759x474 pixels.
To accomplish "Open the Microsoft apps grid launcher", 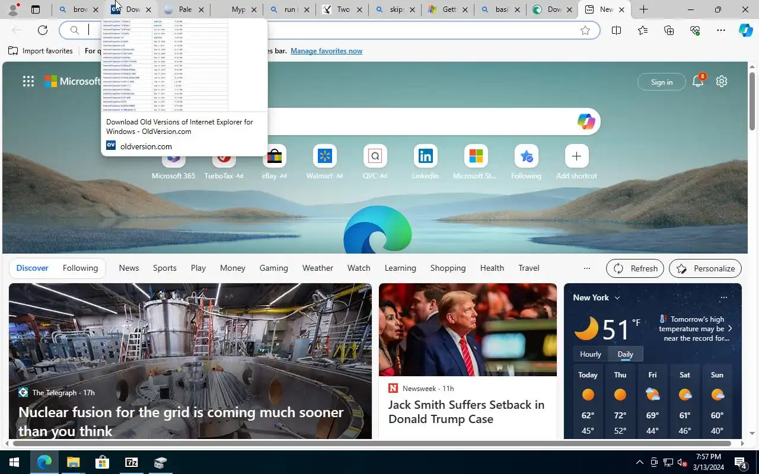I will click(x=28, y=81).
